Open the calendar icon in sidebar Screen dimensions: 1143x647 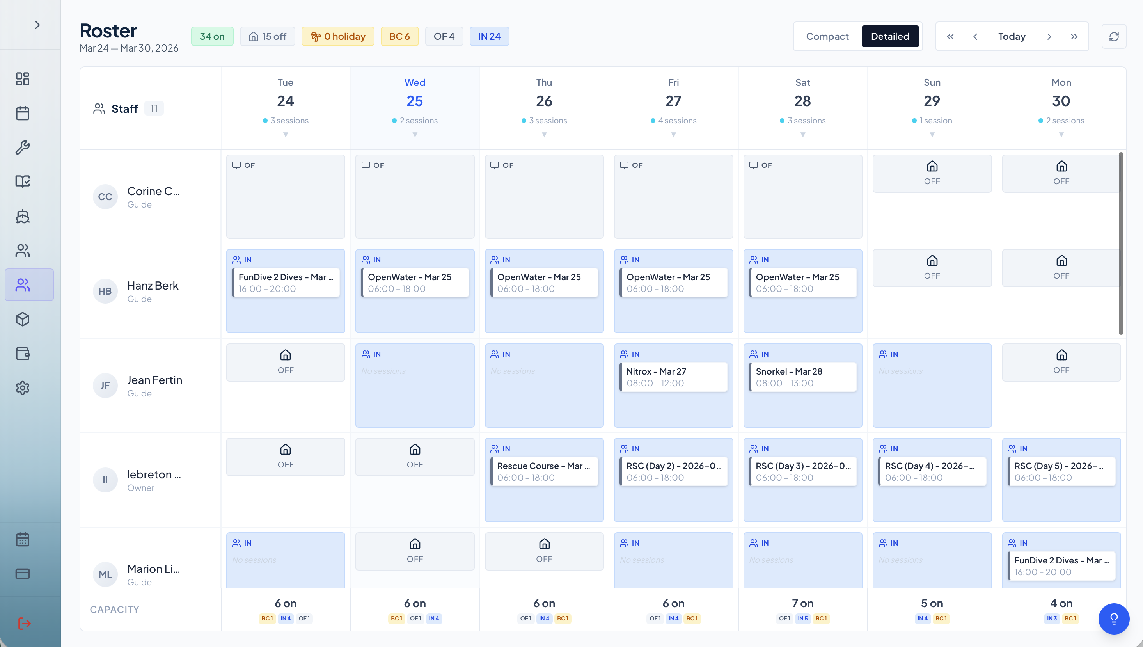[x=23, y=113]
